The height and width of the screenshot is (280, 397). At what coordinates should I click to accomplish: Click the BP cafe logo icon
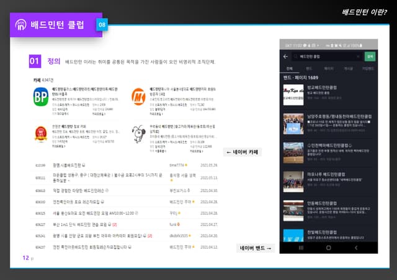click(x=41, y=97)
